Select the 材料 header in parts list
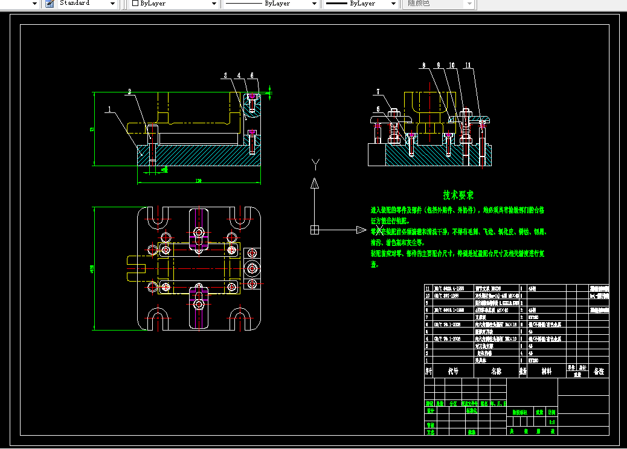This screenshot has width=627, height=449. click(547, 371)
